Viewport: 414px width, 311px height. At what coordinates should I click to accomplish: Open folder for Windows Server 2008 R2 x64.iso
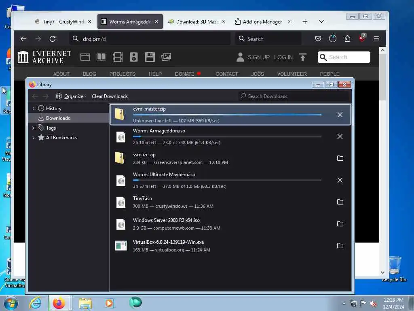pyautogui.click(x=340, y=224)
